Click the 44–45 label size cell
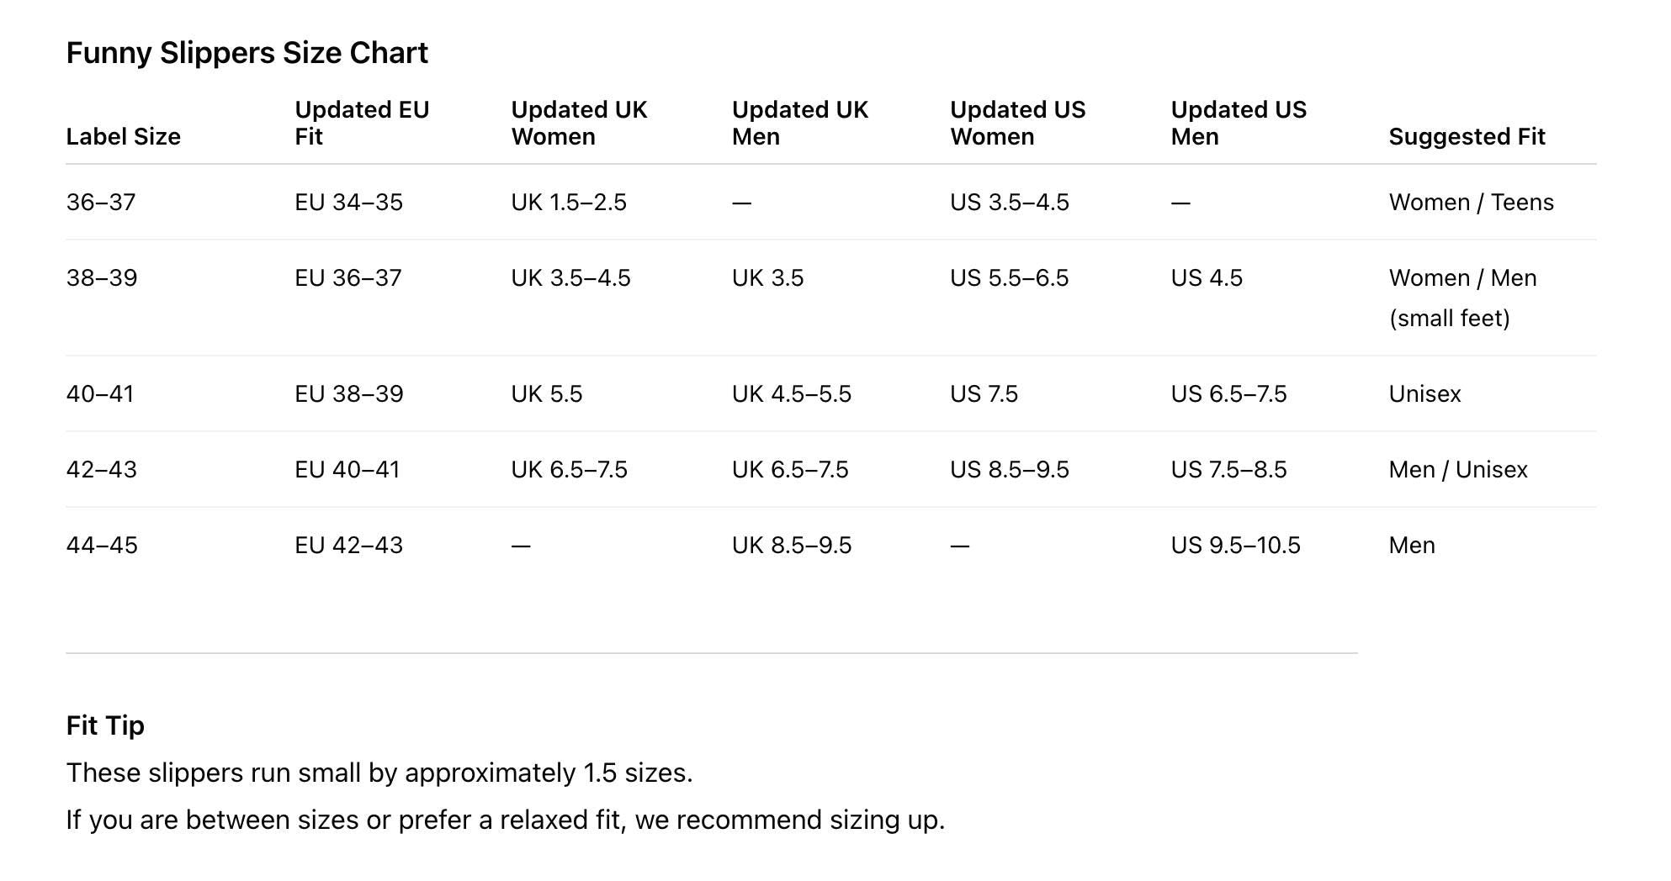Viewport: 1671px width, 881px height. 102,546
